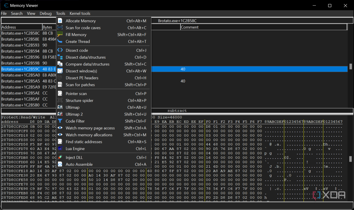The width and height of the screenshot is (354, 210).
Task: Click the Comment column header
Action: 264,27
